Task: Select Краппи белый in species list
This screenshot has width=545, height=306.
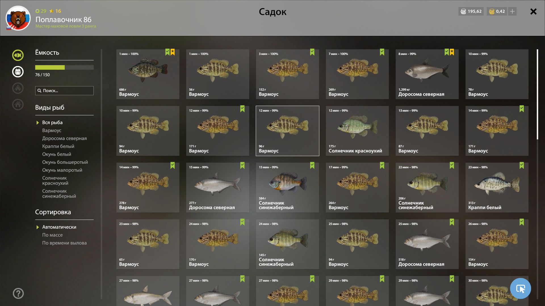Action: point(58,146)
